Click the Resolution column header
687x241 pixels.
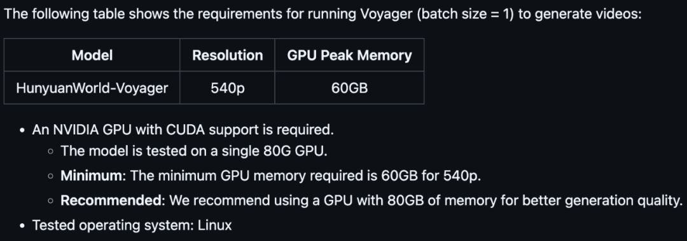[227, 55]
